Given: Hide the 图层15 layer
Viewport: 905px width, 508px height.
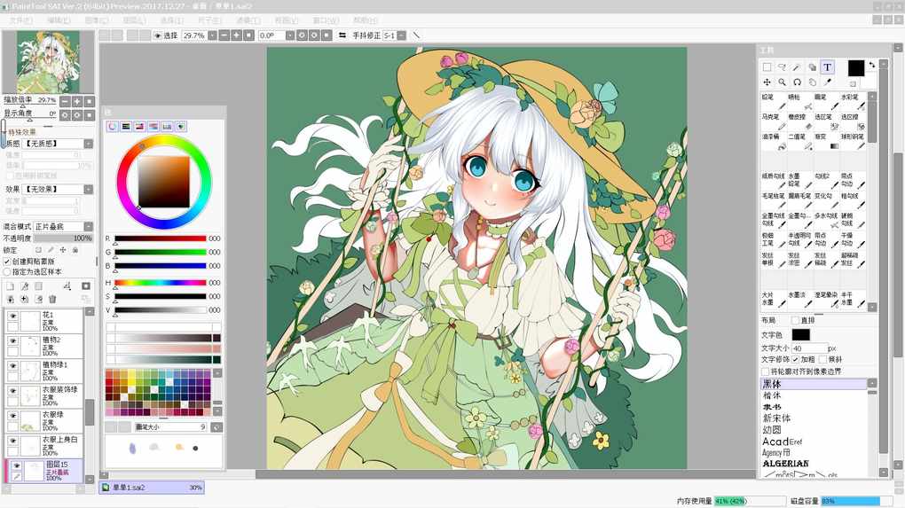Looking at the screenshot, I should 16,465.
